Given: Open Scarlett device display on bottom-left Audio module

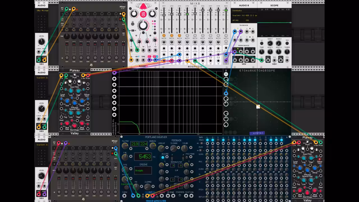Looking at the screenshot, I should point(42,145).
